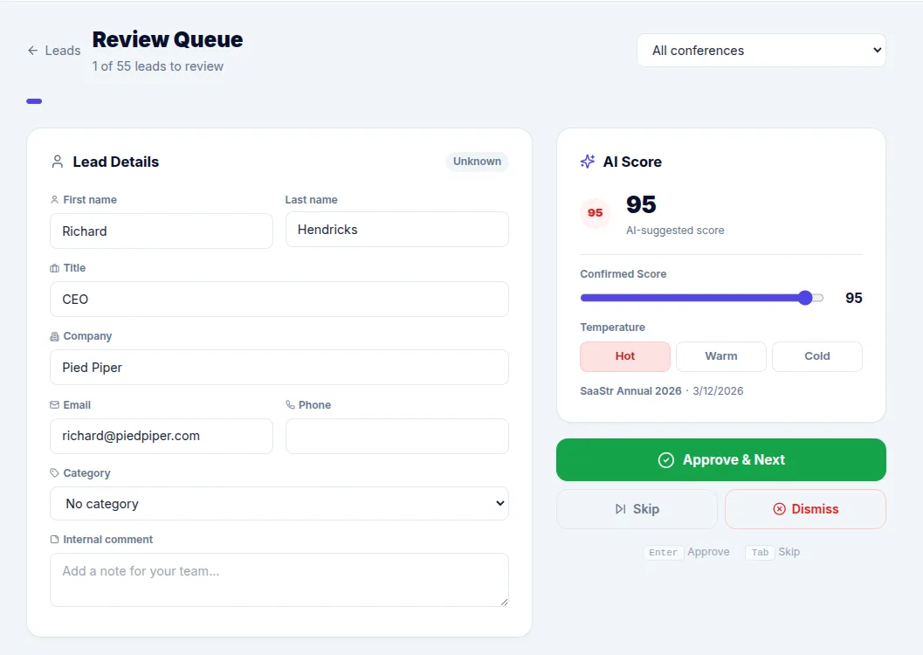Screen dimensions: 923x655
Task: Click the person icon next to Lead Details
Action: click(x=58, y=162)
